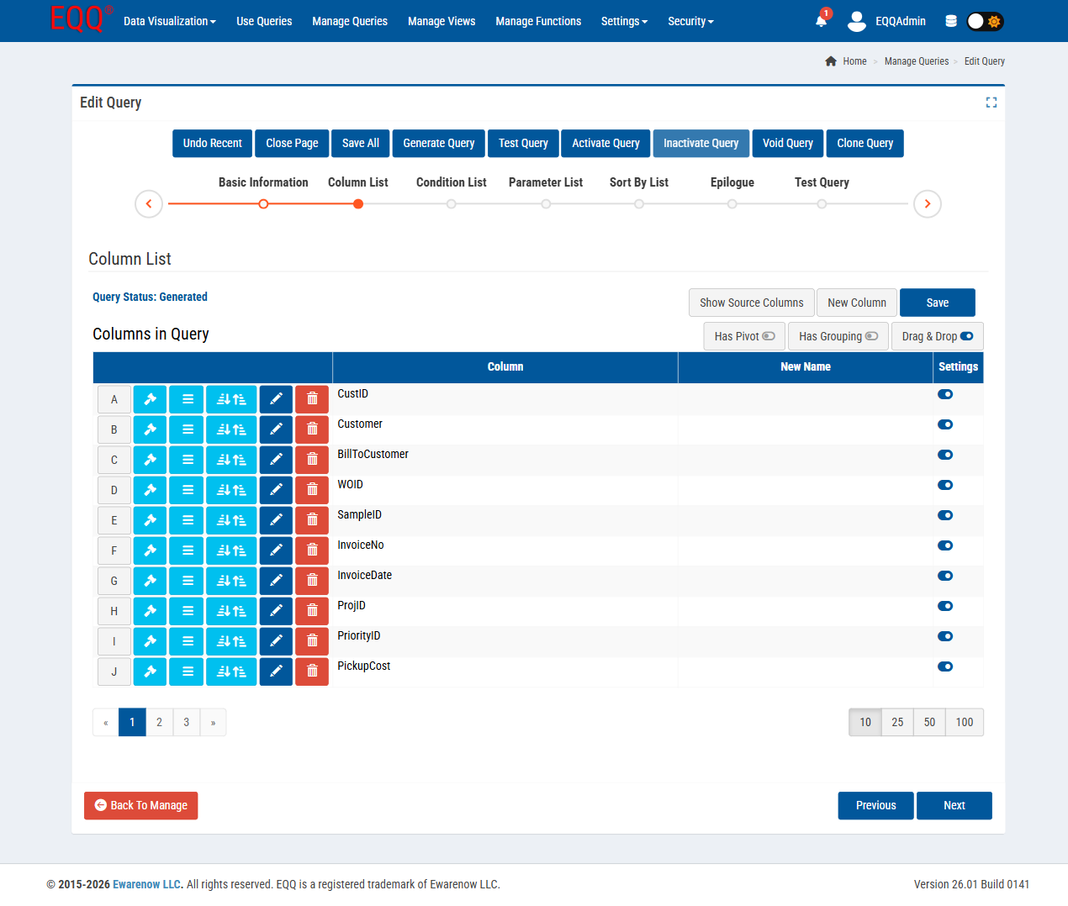1068x906 pixels.
Task: Open Manage Views from the navigation bar
Action: pyautogui.click(x=441, y=21)
